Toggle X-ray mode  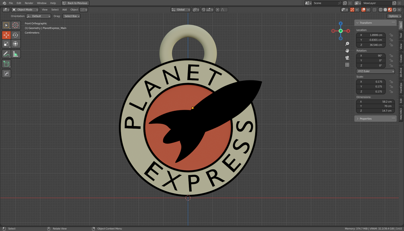374,10
